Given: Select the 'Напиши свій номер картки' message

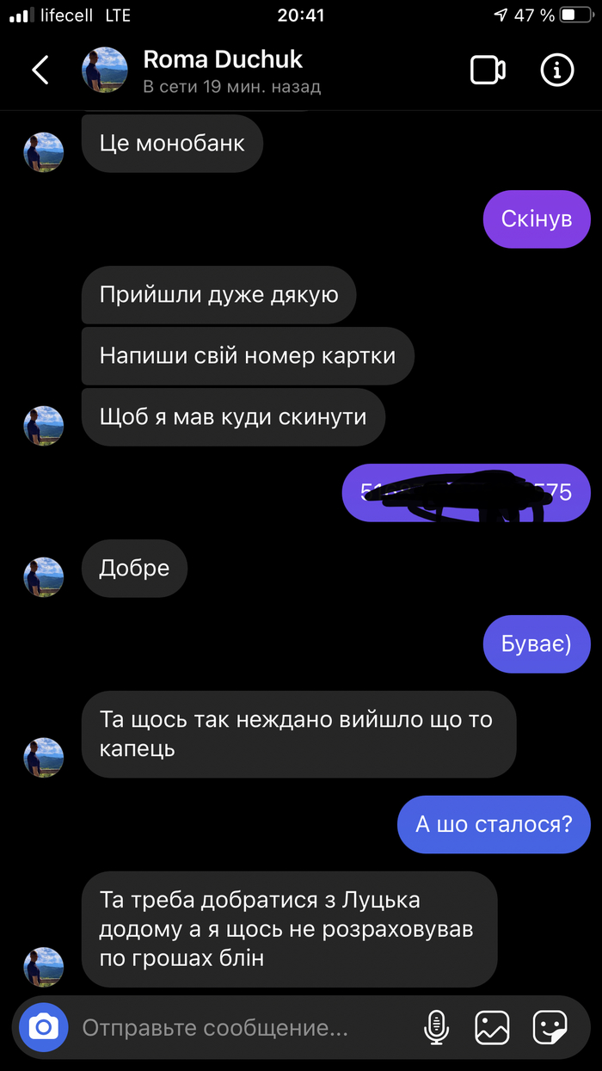Looking at the screenshot, I should pos(248,355).
